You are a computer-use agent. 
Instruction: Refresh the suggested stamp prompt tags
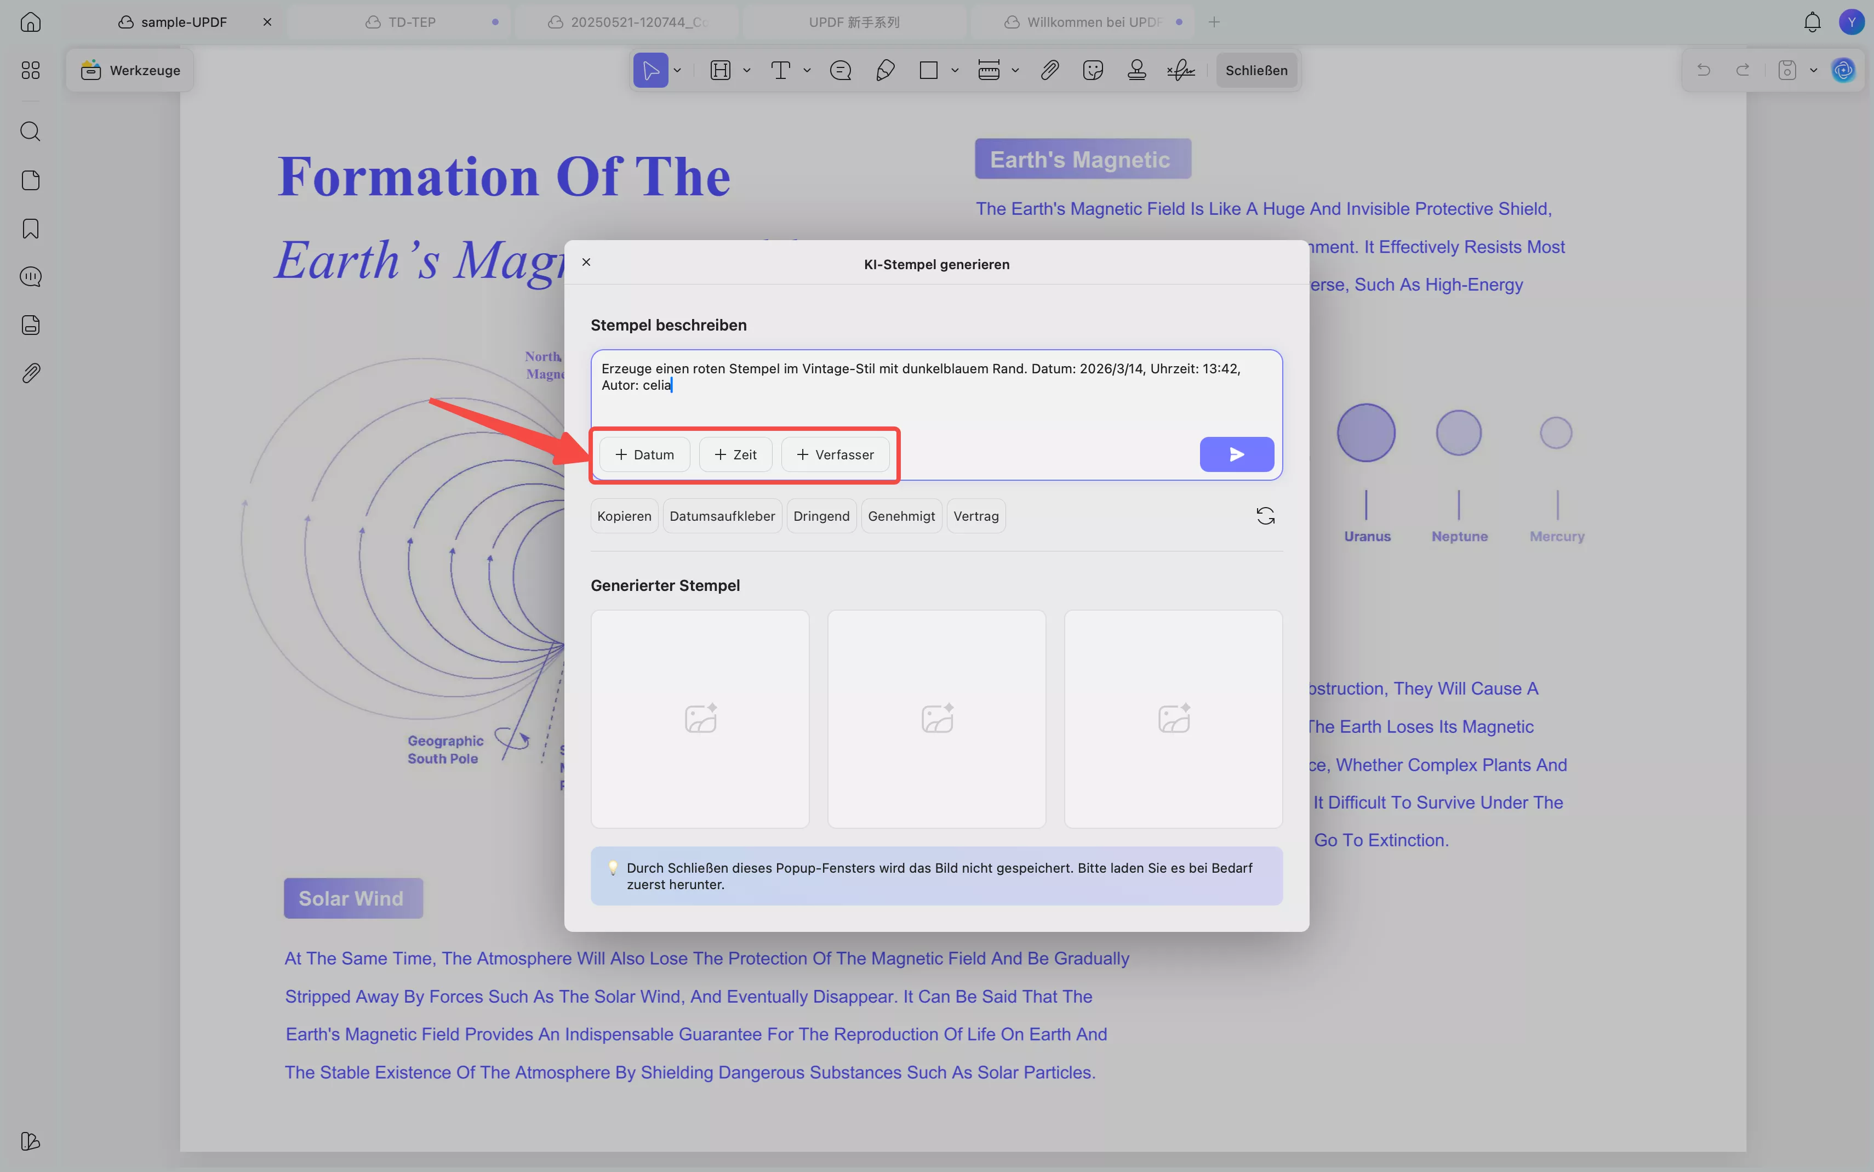pos(1265,516)
